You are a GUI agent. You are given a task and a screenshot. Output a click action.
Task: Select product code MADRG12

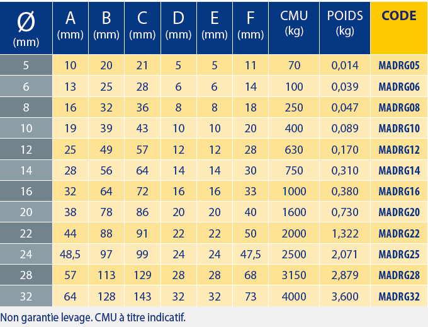[x=399, y=149]
